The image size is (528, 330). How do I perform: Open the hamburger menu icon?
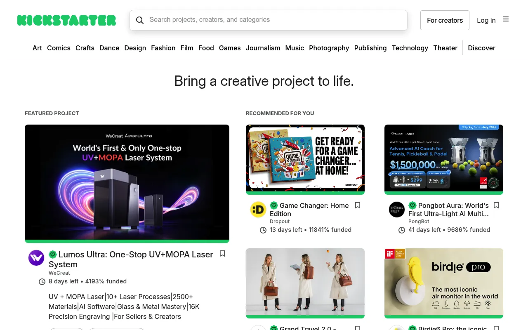[506, 19]
